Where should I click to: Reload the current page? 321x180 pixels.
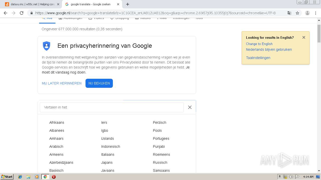coord(22,13)
